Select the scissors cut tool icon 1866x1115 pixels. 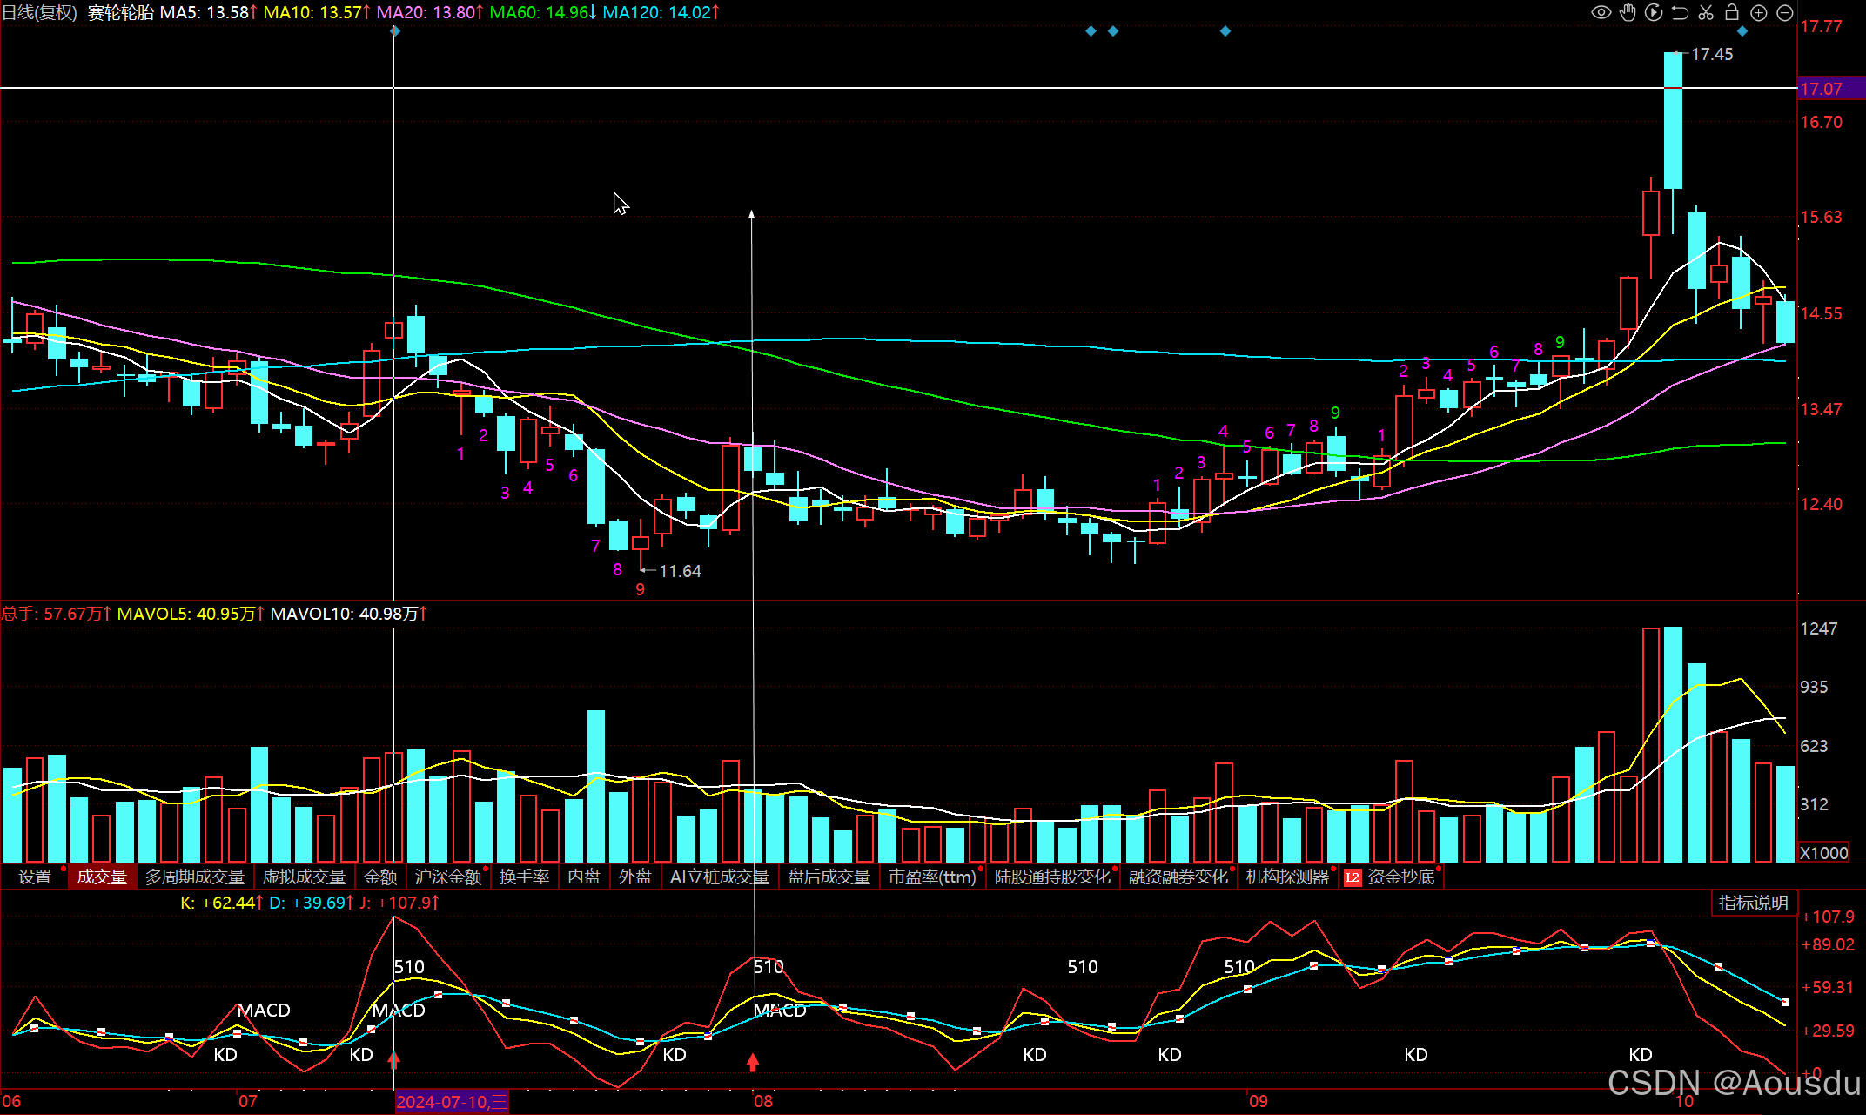click(1706, 12)
